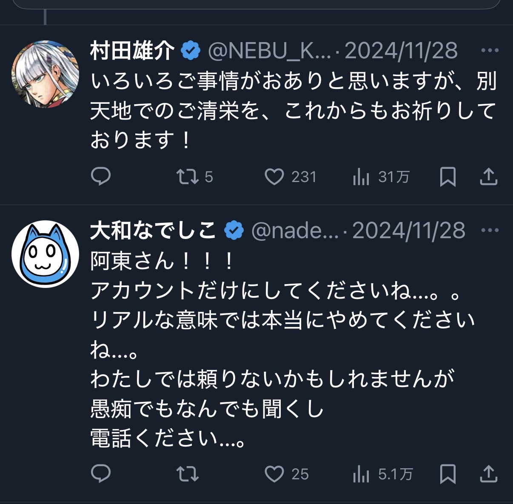
Task: Open 村田雄介's profile avatar
Action: pos(45,74)
